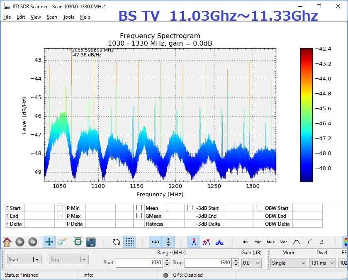Decrease the Stop frequency with down arrow

236,265
